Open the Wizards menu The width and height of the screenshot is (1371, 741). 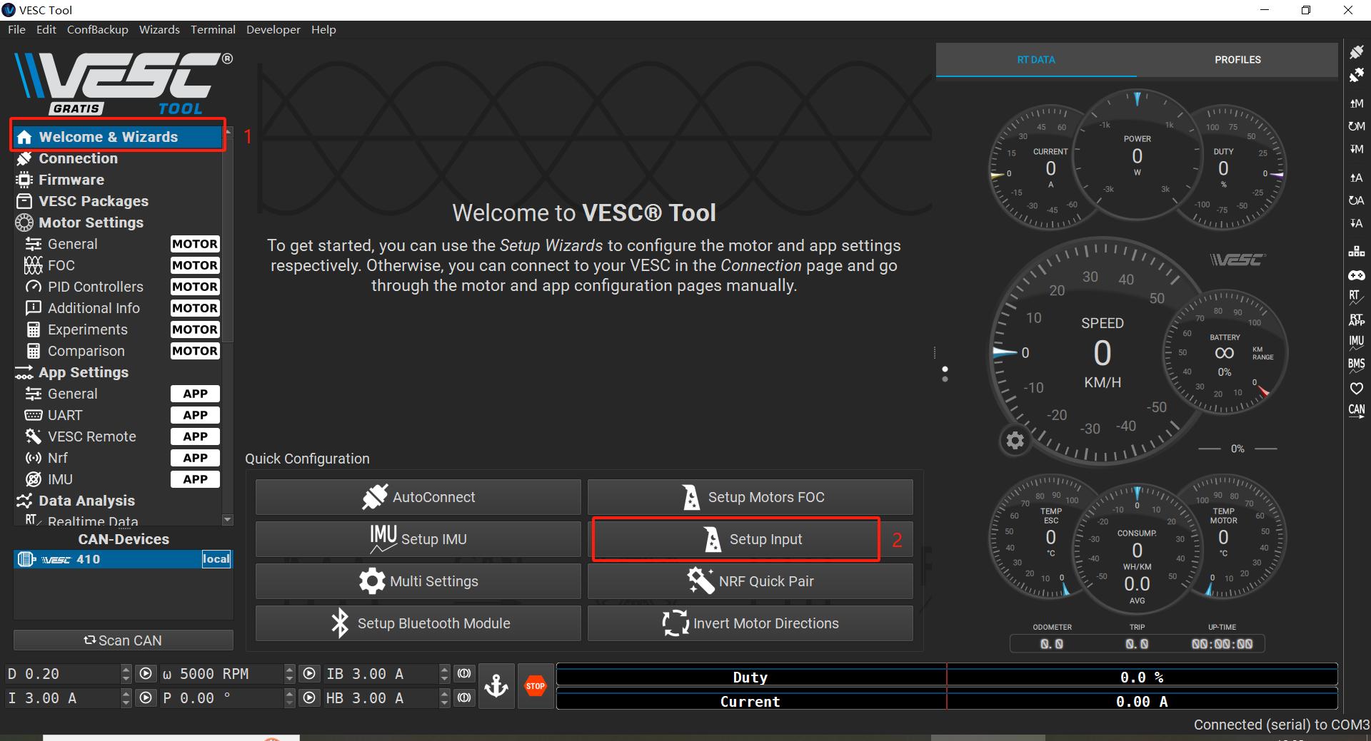pyautogui.click(x=159, y=29)
